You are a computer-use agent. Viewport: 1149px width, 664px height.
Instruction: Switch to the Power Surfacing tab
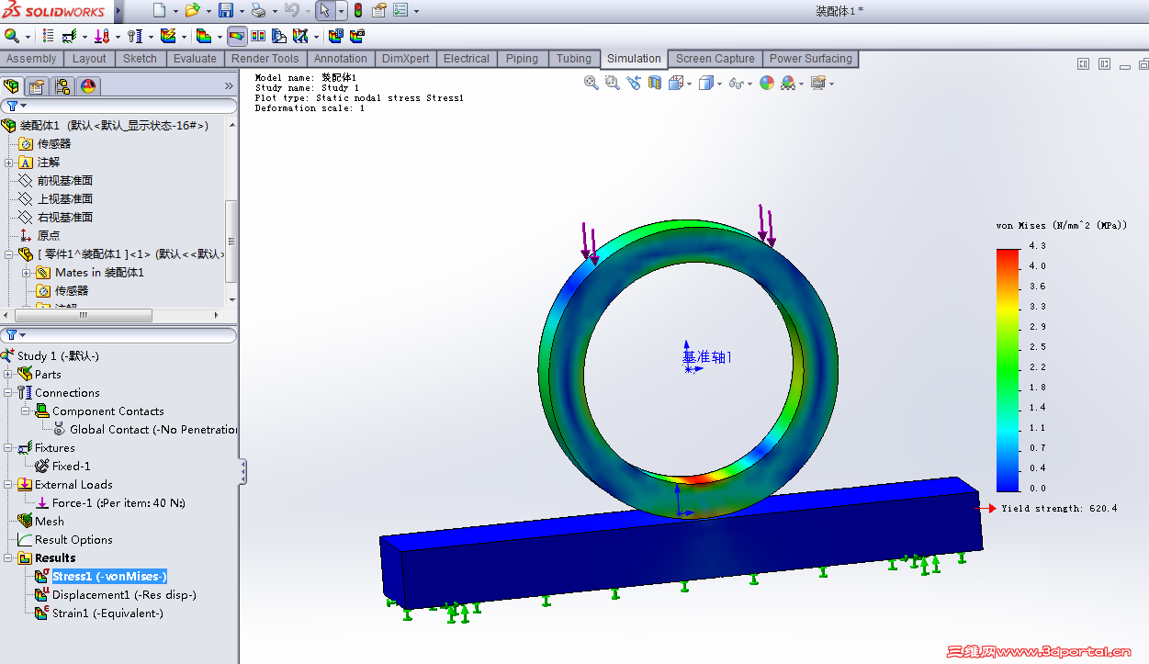tap(811, 59)
